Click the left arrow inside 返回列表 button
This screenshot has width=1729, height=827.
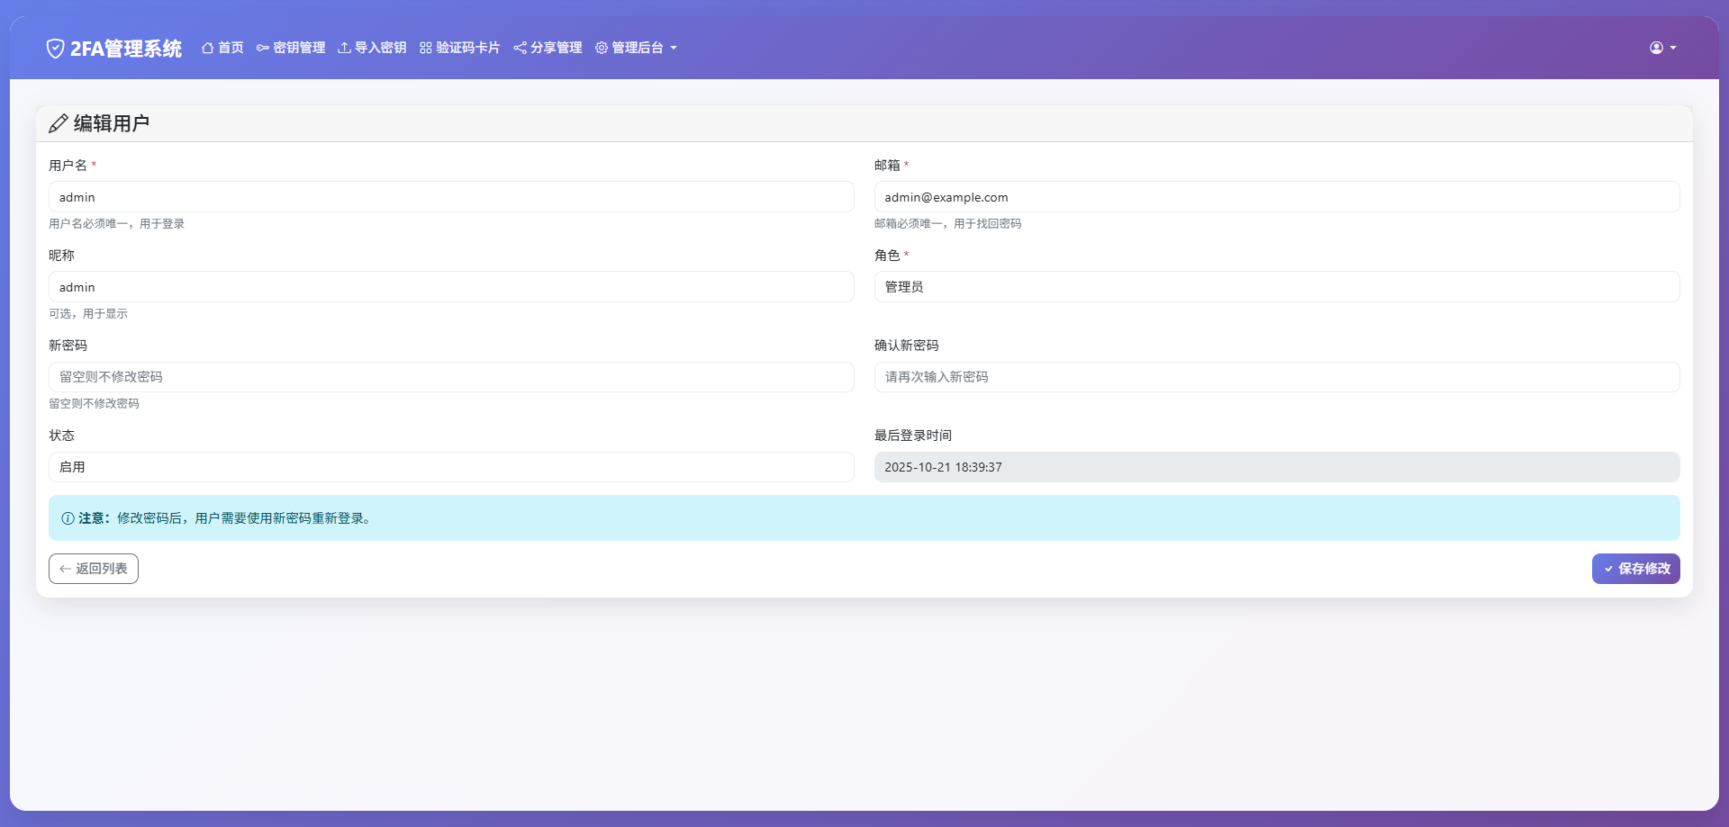[x=65, y=569]
